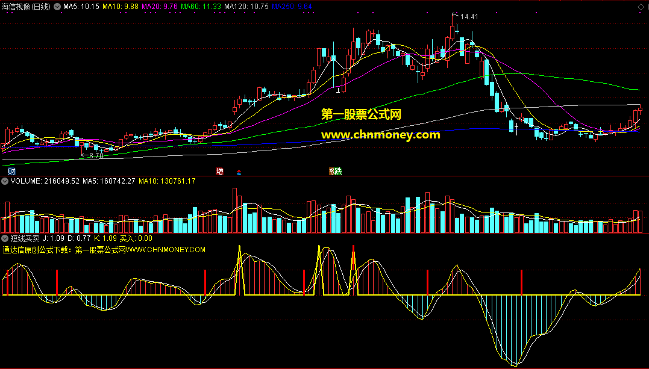Click the 8.70 low price label
649x369 pixels.
pyautogui.click(x=96, y=156)
